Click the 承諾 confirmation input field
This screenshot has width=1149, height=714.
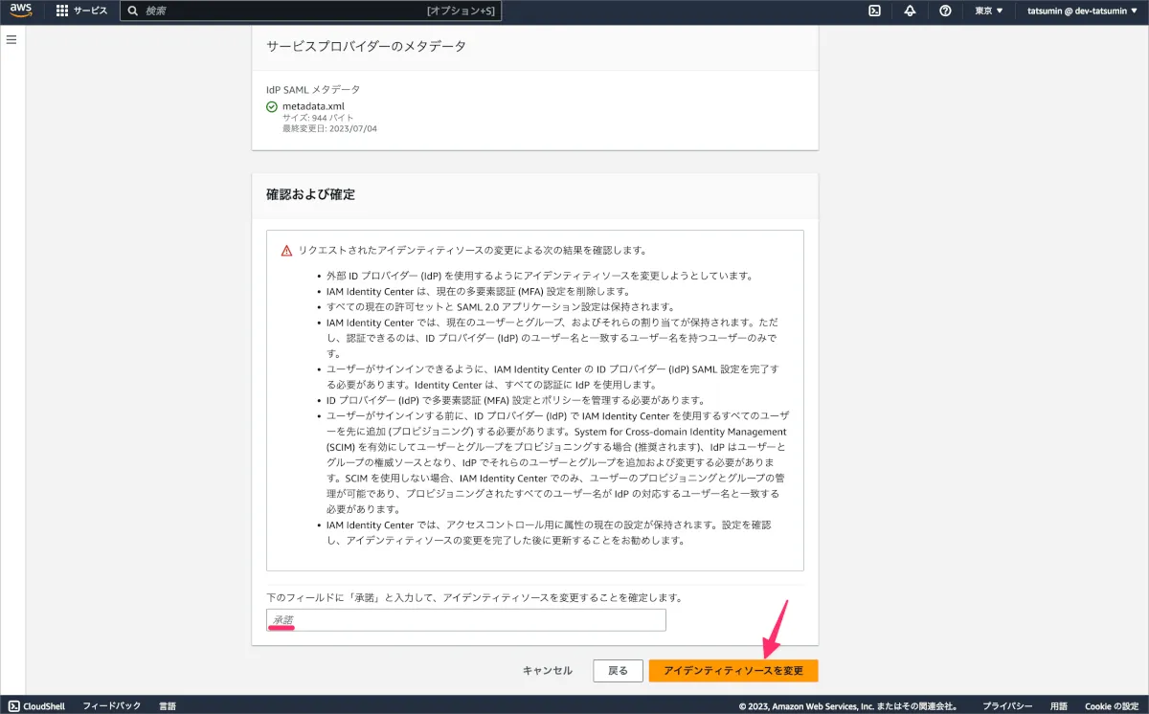pyautogui.click(x=465, y=620)
